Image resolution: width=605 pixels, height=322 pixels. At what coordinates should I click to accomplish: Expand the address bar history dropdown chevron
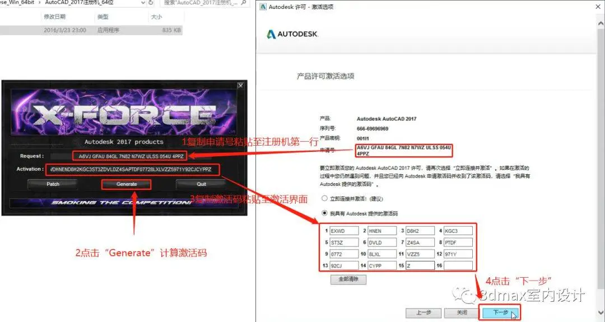tap(143, 3)
